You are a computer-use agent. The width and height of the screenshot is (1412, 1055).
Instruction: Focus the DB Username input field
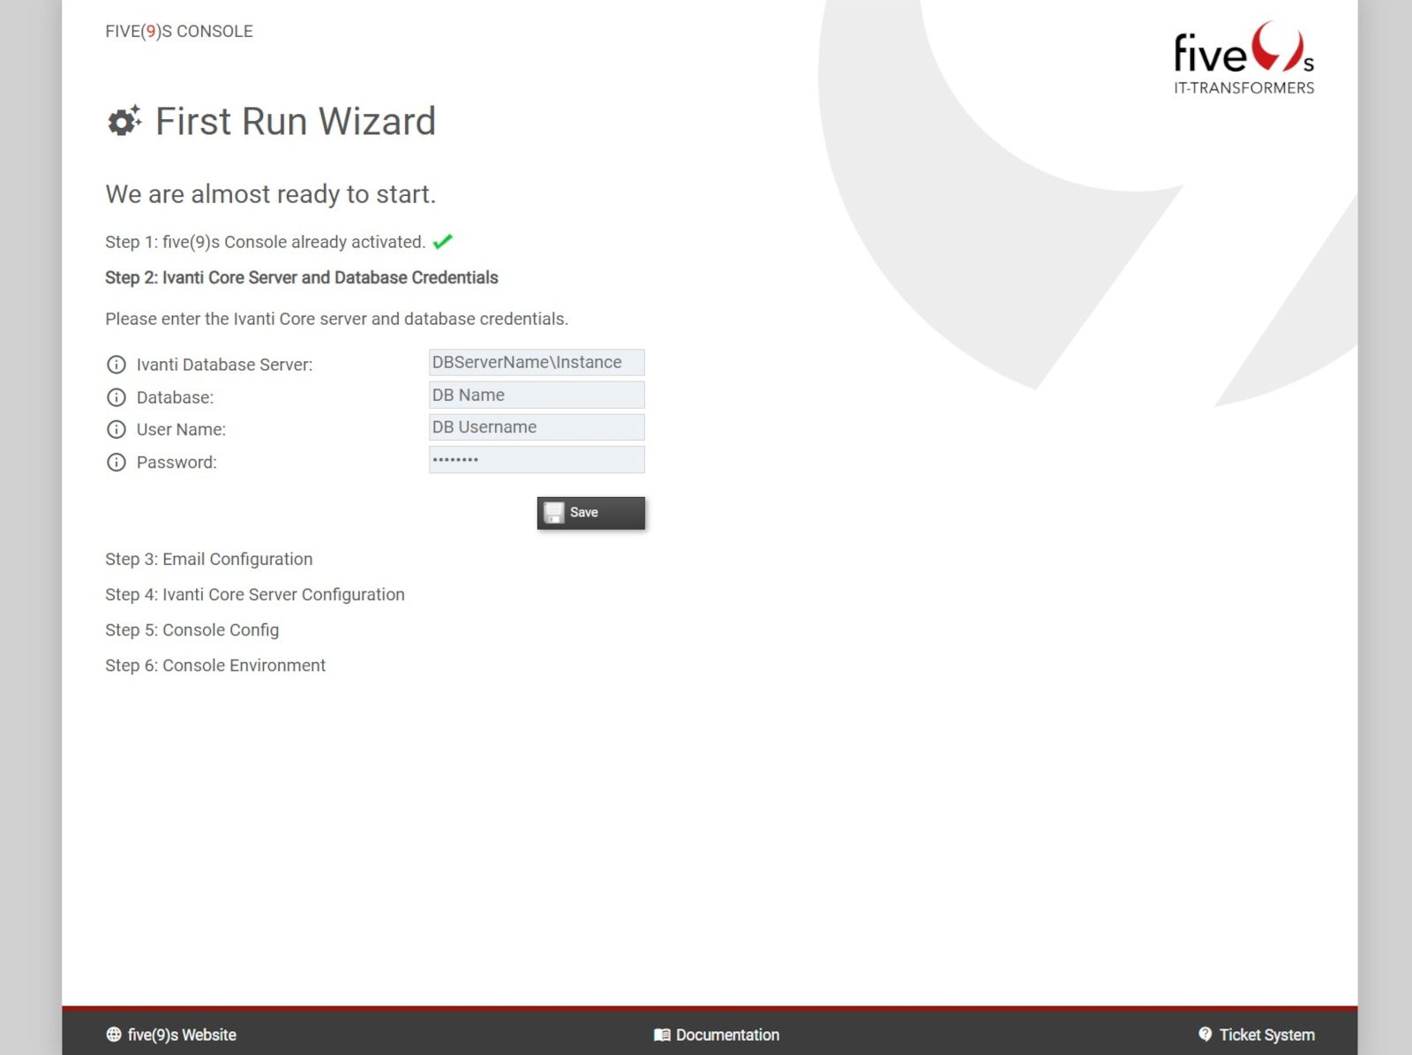pos(537,427)
